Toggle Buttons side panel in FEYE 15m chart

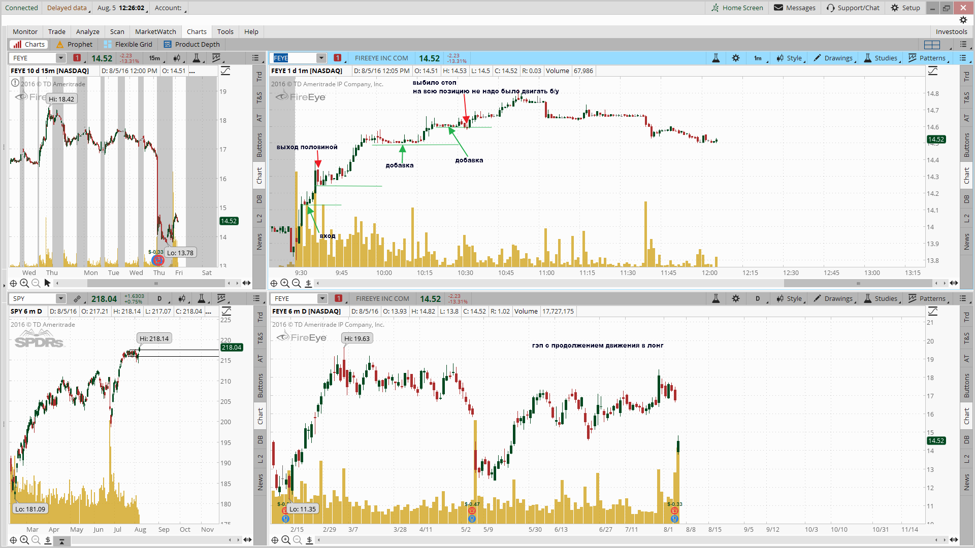click(x=259, y=145)
